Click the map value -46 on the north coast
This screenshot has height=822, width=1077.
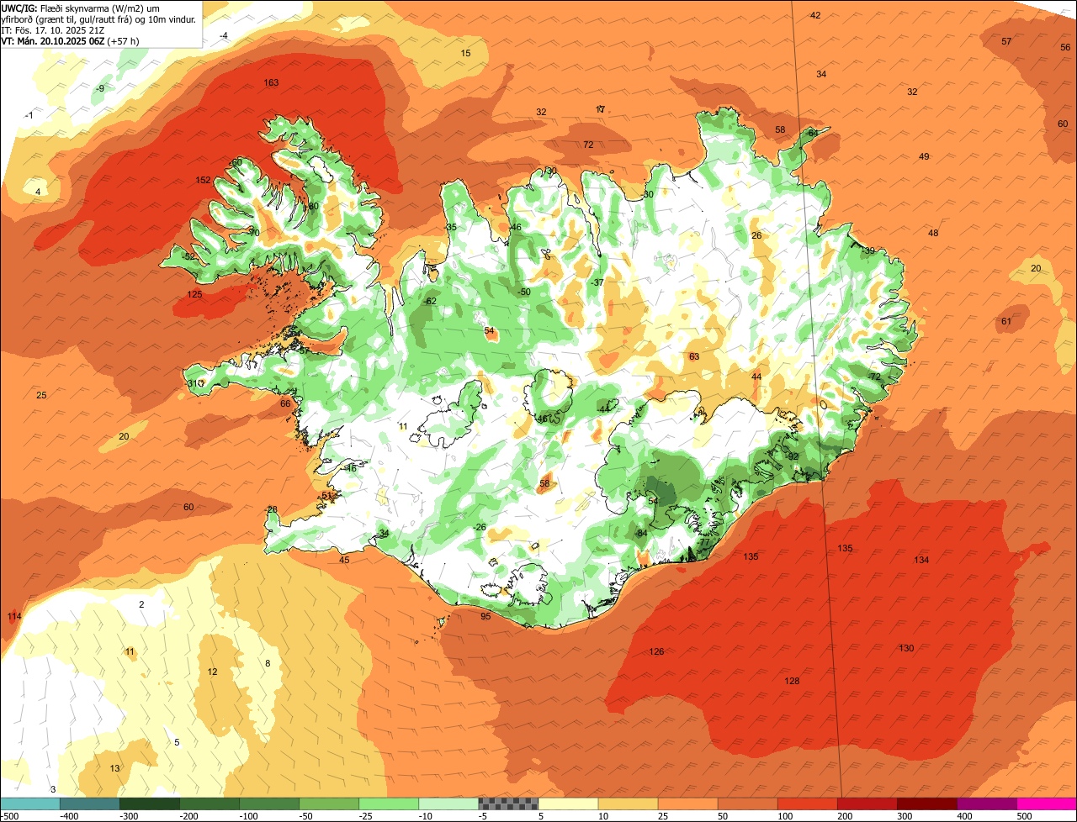tap(515, 227)
